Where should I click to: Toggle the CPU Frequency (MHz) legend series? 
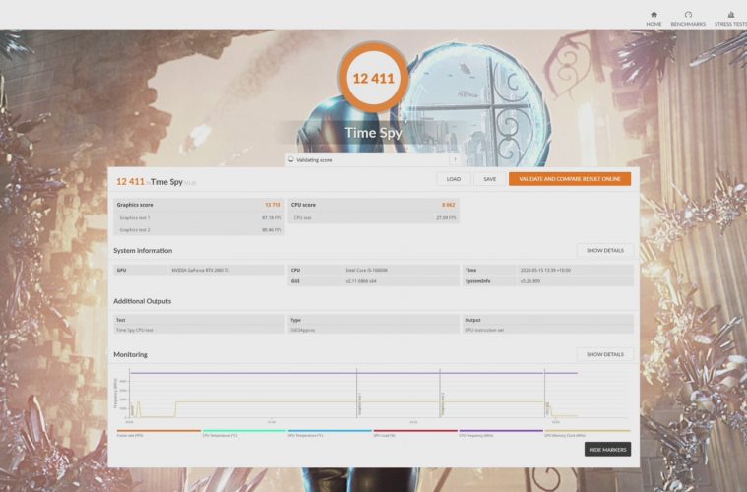pos(501,433)
